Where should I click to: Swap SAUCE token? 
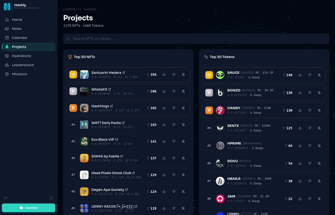pyautogui.click(x=254, y=77)
